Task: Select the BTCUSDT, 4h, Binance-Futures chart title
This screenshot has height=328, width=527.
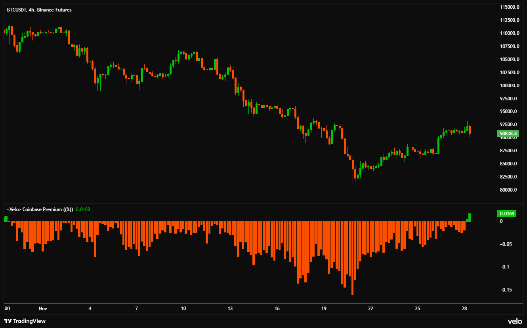Action: 39,10
